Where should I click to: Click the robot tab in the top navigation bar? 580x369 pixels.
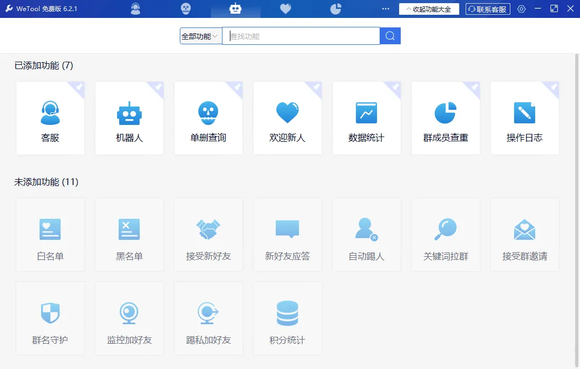pos(236,8)
